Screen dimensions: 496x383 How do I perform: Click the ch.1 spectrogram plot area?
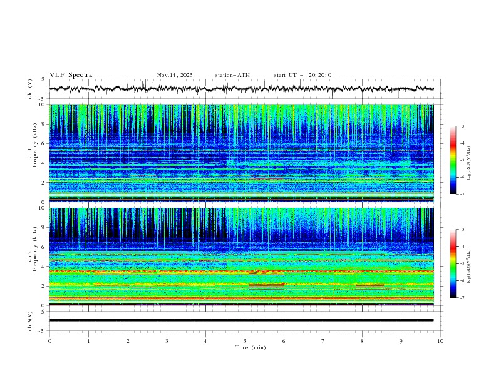(242, 153)
